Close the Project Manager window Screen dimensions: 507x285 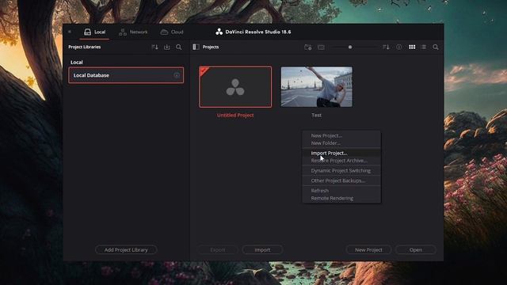(70, 32)
